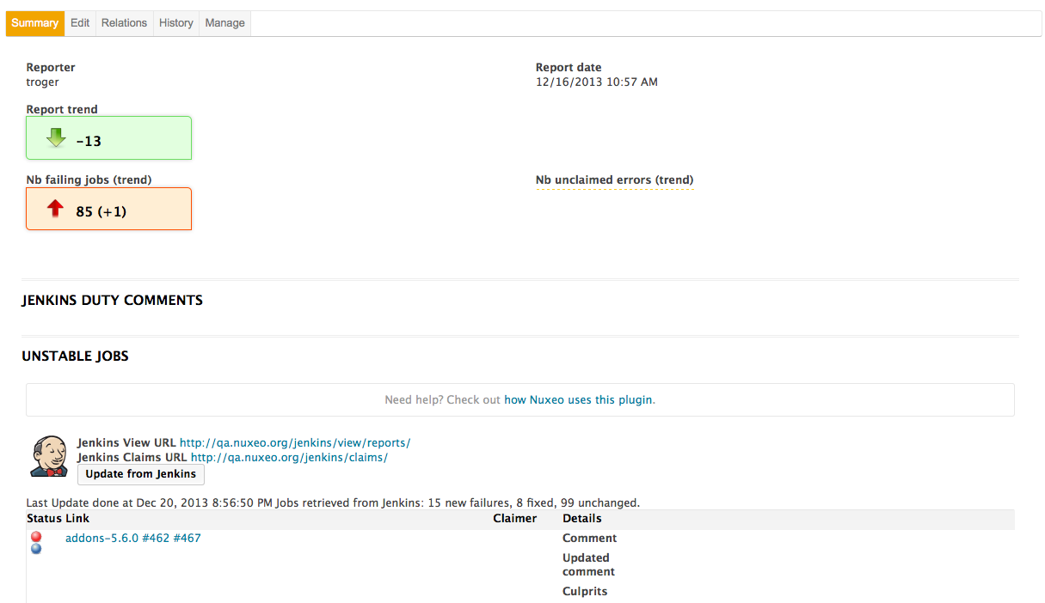Click the UNSTABLE JOBS heading
Screen dimensions: 1045x603
tap(76, 356)
